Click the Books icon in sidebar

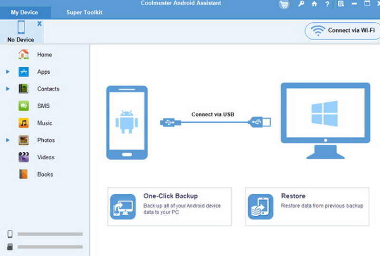click(x=23, y=174)
